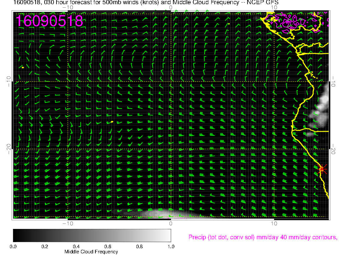The height and width of the screenshot is (262, 339).
Task: Click the -20 latitude label on the left axis
Action: click(9, 149)
